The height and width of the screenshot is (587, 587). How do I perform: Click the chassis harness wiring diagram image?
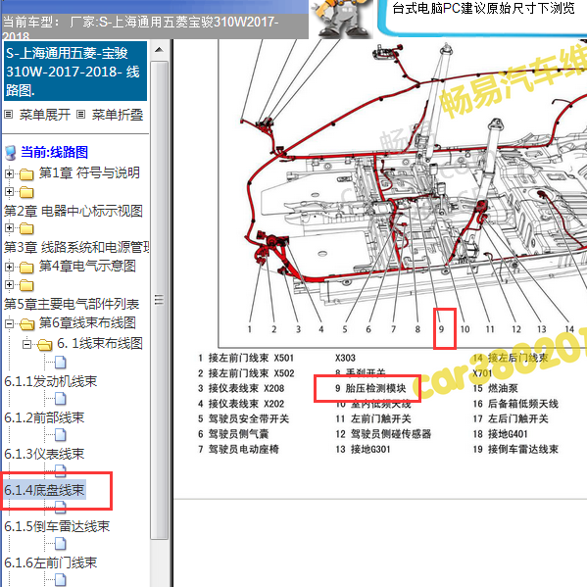tap(403, 194)
